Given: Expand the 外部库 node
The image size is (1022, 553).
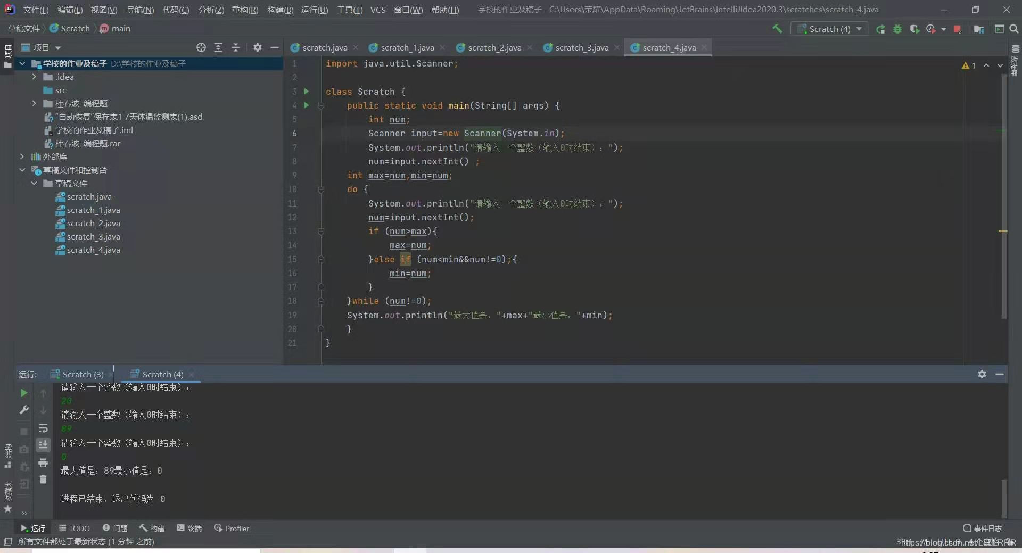Looking at the screenshot, I should coord(22,156).
